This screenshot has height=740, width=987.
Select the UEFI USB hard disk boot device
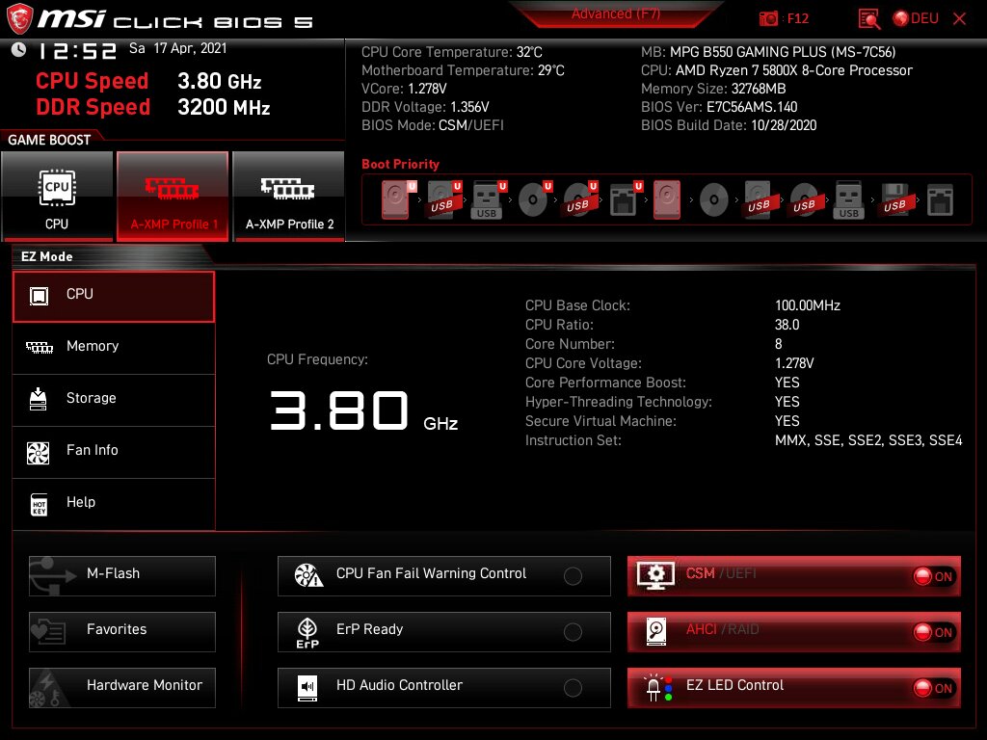click(443, 199)
